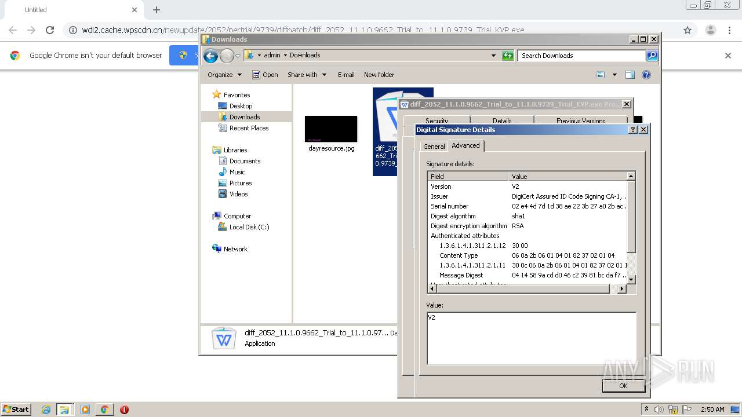Image resolution: width=742 pixels, height=417 pixels.
Task: Refresh the Downloads folder view
Action: click(x=508, y=56)
